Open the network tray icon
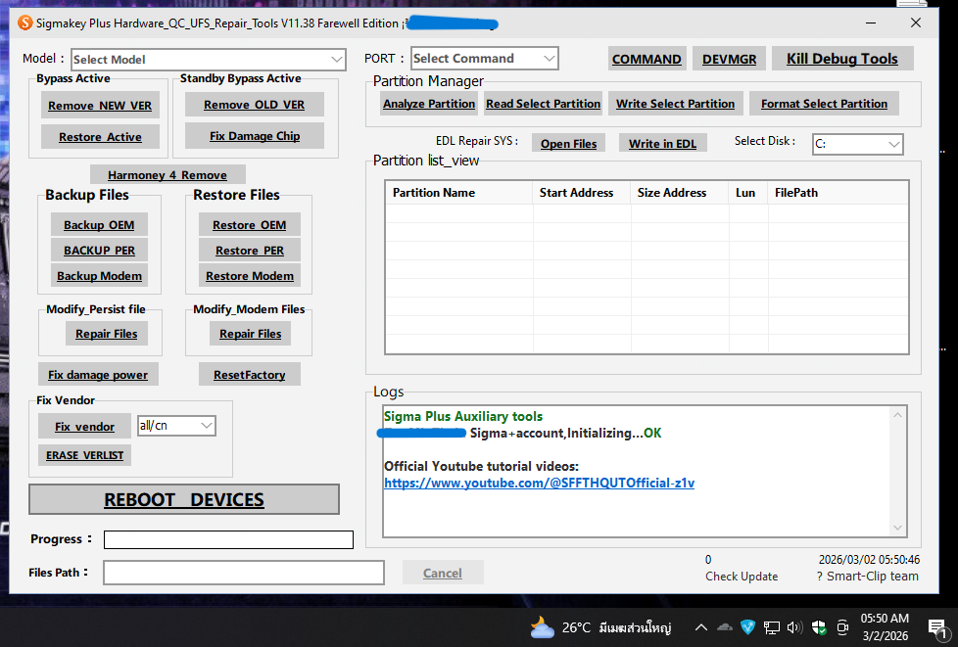Screen dimensions: 958x647 (x=772, y=627)
